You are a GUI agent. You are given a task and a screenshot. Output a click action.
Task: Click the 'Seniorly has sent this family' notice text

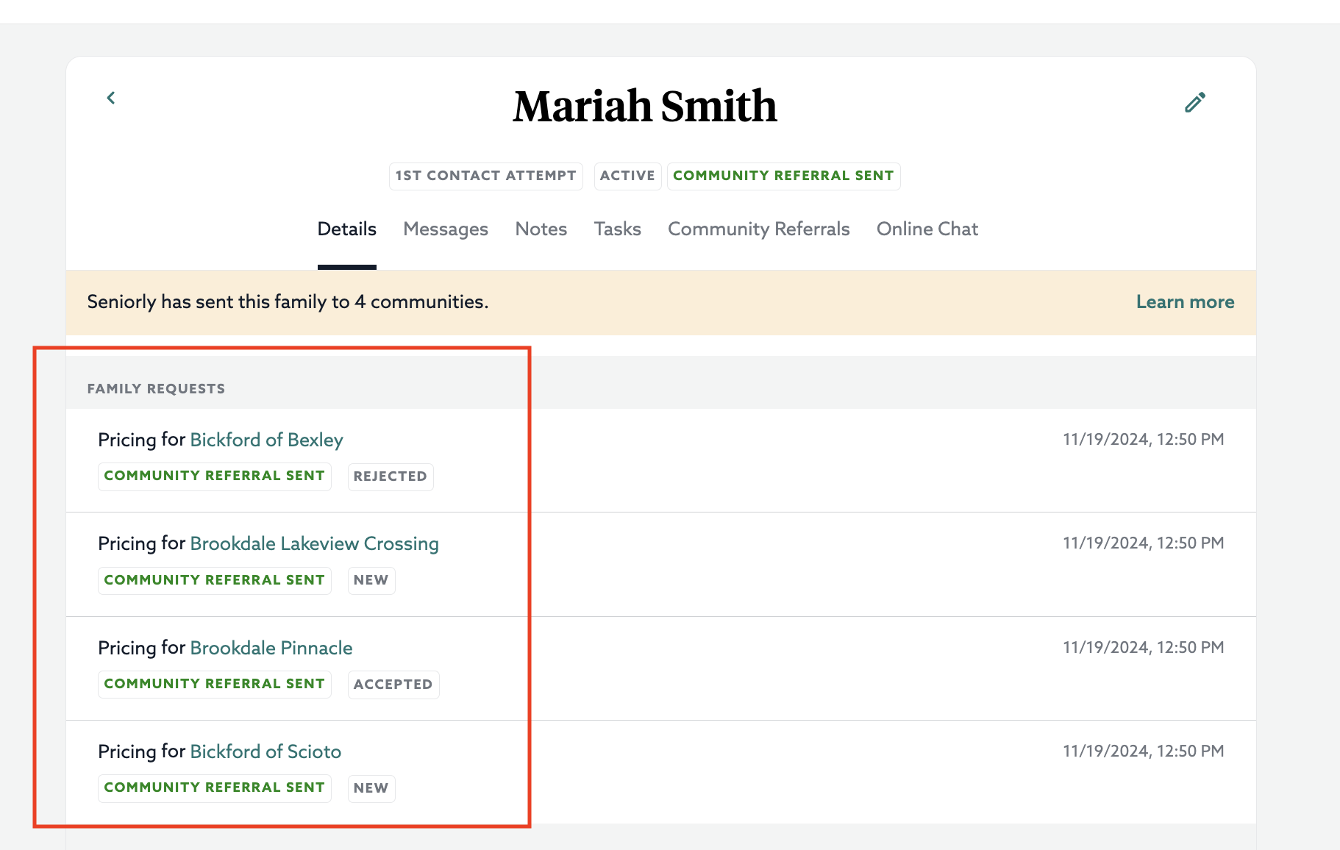click(288, 302)
